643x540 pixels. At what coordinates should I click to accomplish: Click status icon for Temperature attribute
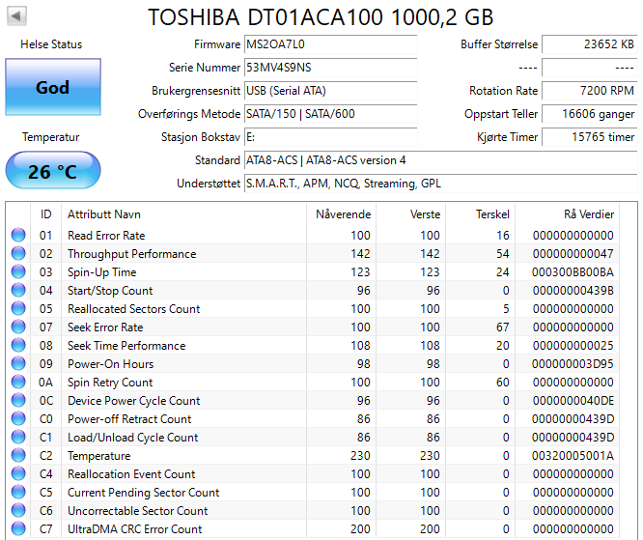coord(18,456)
